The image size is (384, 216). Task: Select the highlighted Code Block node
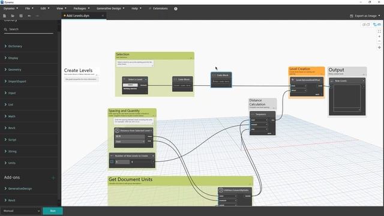tap(221, 80)
